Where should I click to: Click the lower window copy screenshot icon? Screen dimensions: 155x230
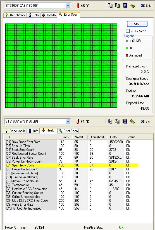pos(117,121)
